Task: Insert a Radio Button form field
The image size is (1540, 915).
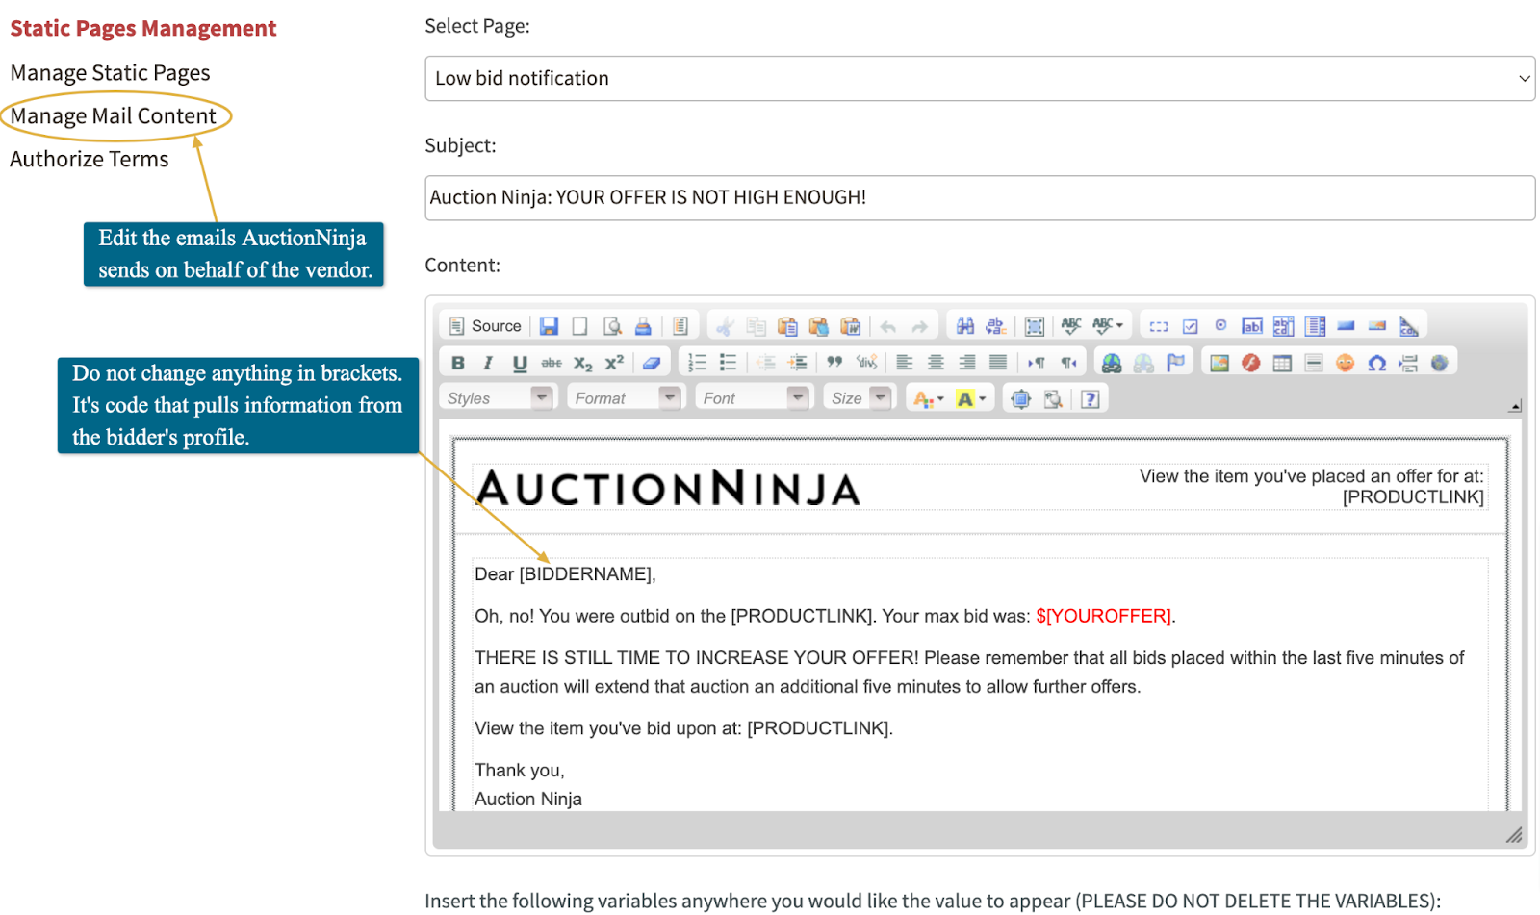Action: (1220, 326)
